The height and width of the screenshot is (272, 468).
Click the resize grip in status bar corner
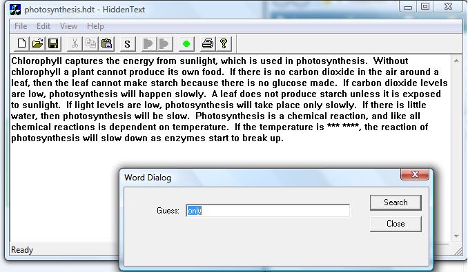pos(458,251)
